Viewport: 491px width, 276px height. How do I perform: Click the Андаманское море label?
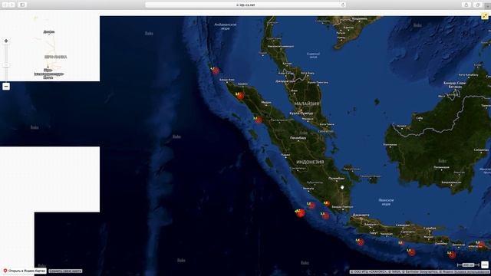[226, 26]
